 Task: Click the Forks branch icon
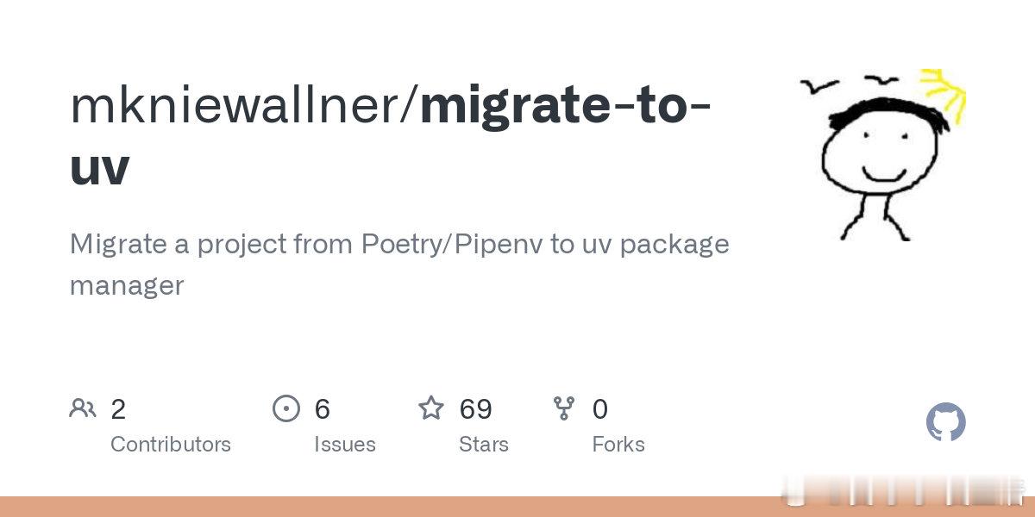[564, 408]
